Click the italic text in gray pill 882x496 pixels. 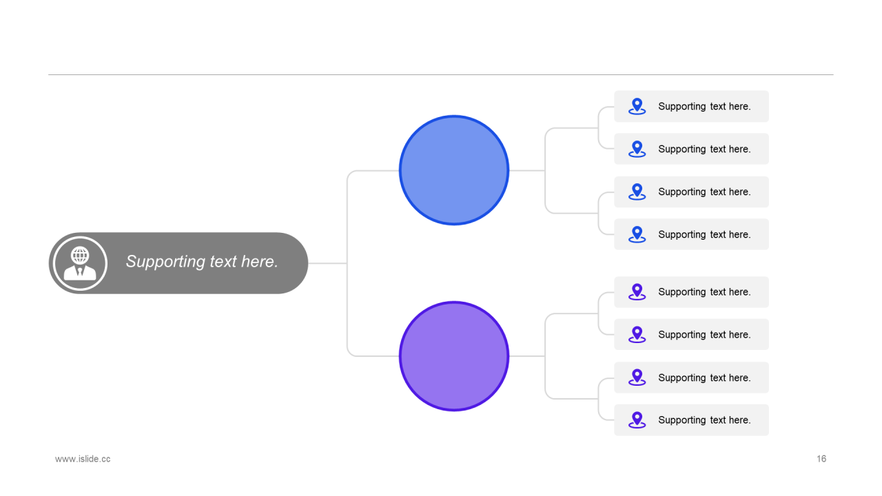202,262
